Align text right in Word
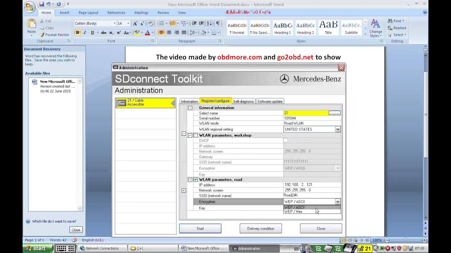Screen dimensions: 451x253 coord(176,33)
